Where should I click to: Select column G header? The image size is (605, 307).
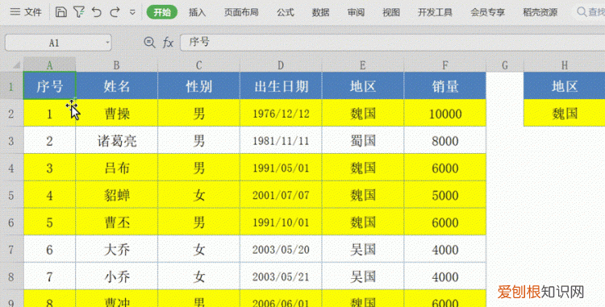click(505, 65)
